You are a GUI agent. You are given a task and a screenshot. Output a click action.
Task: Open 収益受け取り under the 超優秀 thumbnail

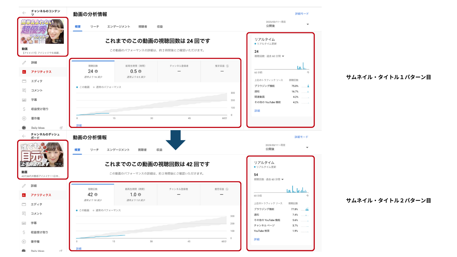(x=39, y=109)
